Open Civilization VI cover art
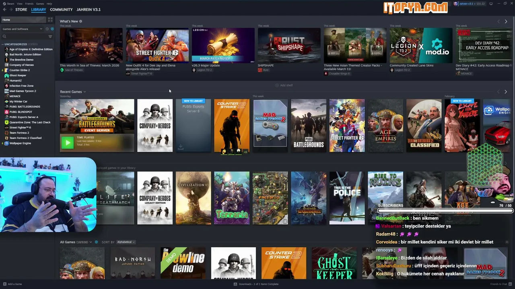This screenshot has width=515, height=289. (193, 198)
